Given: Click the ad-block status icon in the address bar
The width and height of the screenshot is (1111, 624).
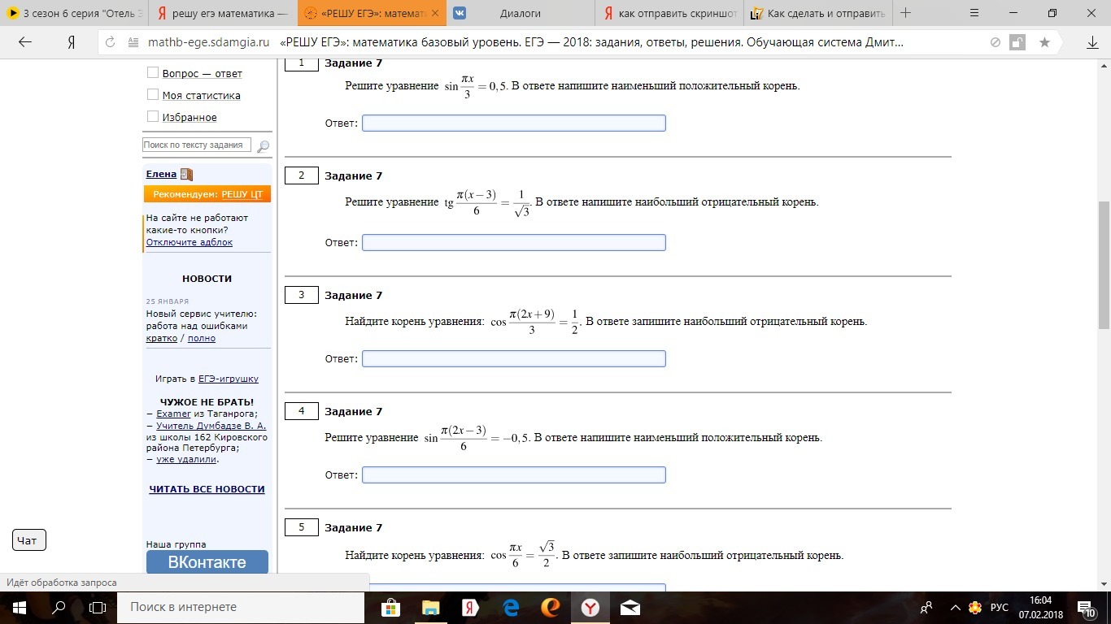Looking at the screenshot, I should [995, 42].
